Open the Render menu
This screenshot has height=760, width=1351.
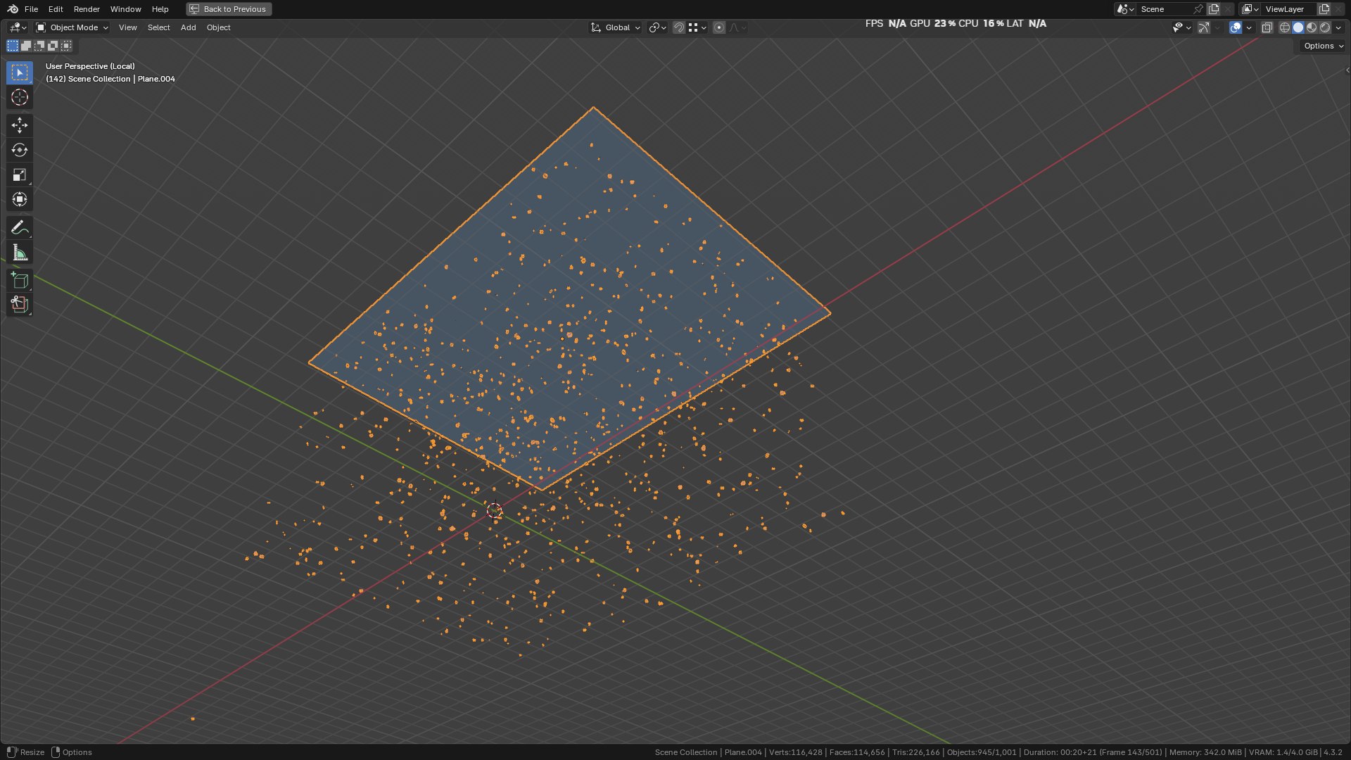pyautogui.click(x=87, y=9)
